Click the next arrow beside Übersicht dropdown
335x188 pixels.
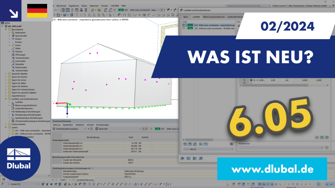pos(146,129)
